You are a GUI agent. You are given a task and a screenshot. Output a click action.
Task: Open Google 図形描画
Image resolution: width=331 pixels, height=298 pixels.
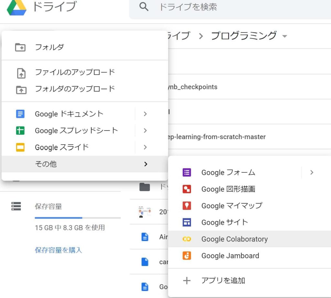point(229,189)
